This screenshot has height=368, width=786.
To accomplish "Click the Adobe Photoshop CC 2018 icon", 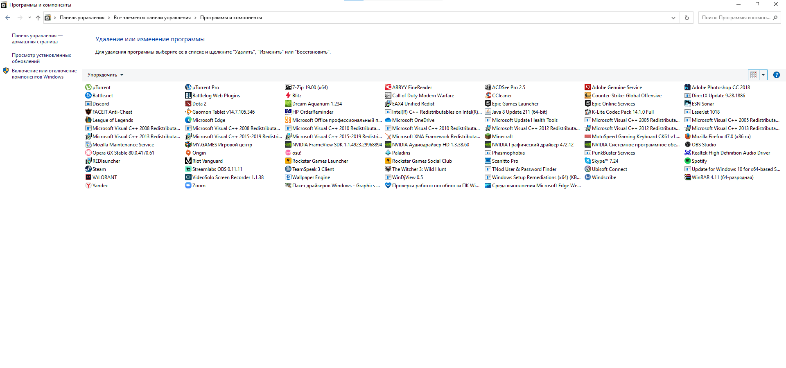I will (x=687, y=87).
